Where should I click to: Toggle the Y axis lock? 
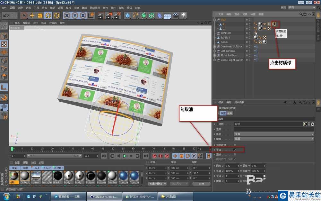75,15
